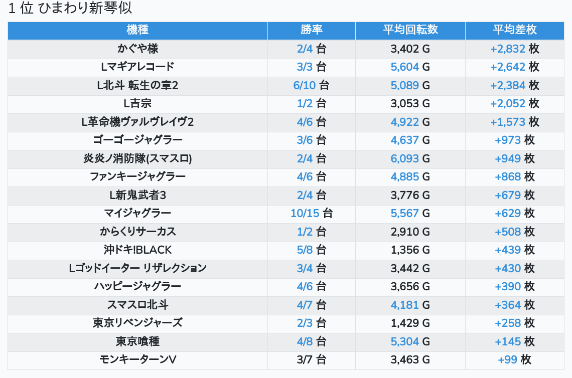
Task: Click the 4,637 spins value for ゴーゴージャグラー
Action: (404, 140)
